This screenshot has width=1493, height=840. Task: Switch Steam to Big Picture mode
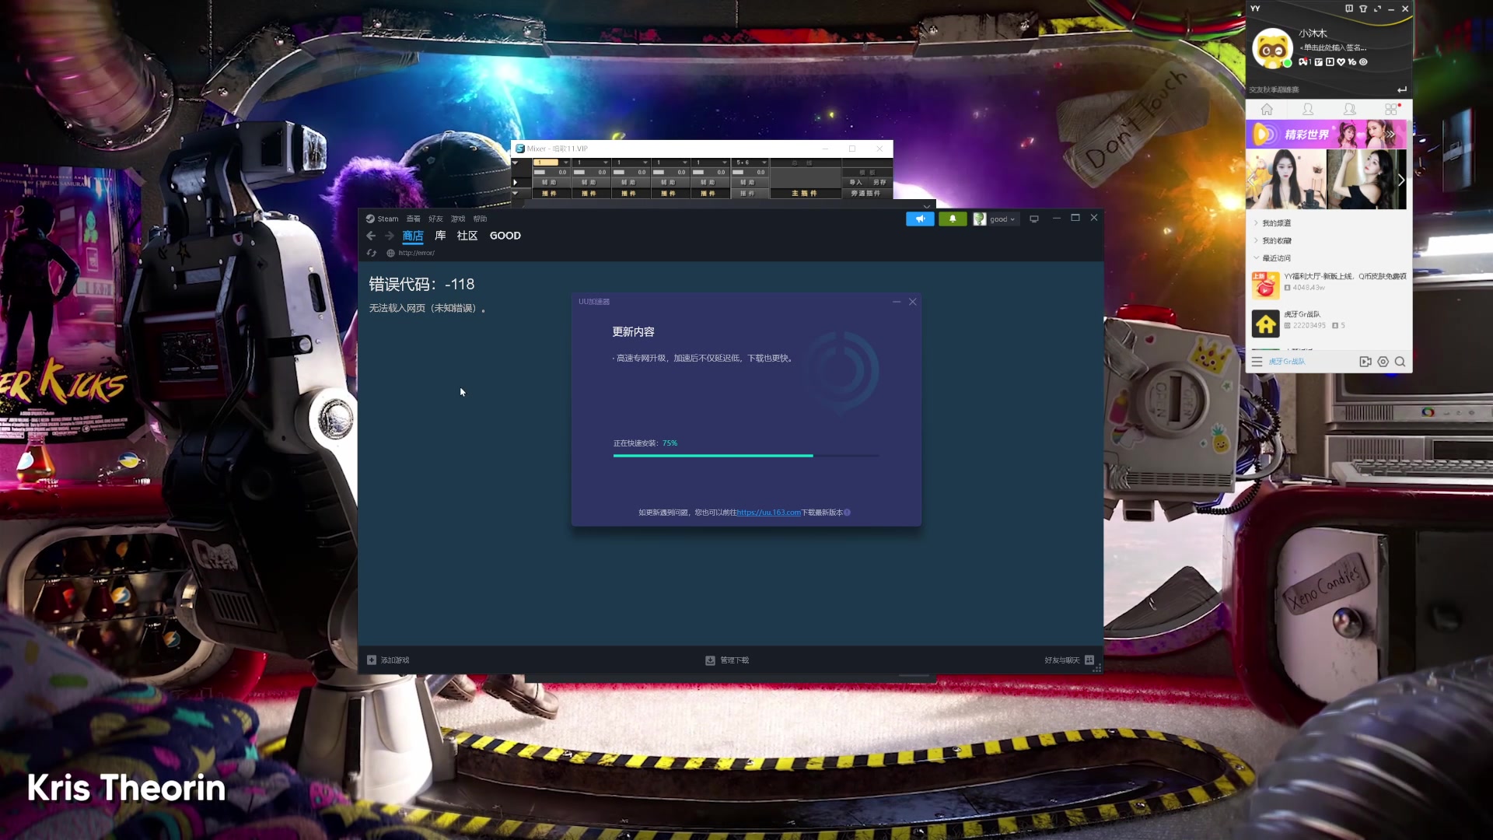1034,219
